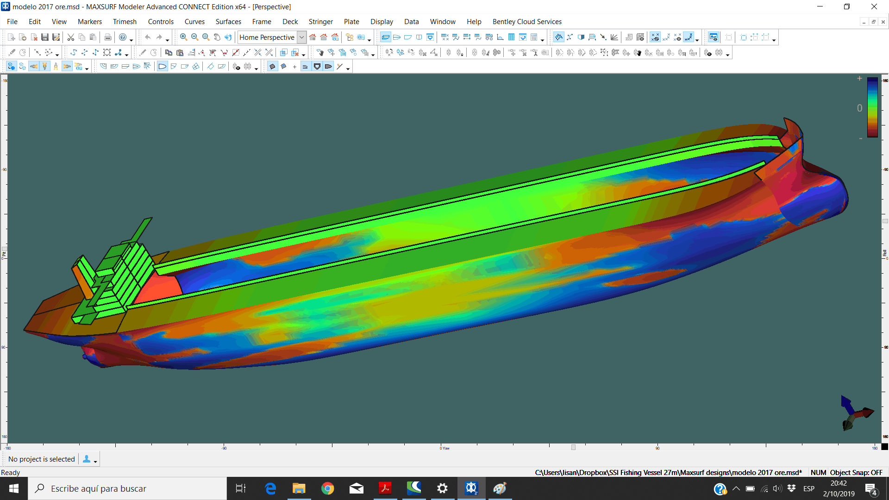
Task: Click the Print icon
Action: (108, 37)
